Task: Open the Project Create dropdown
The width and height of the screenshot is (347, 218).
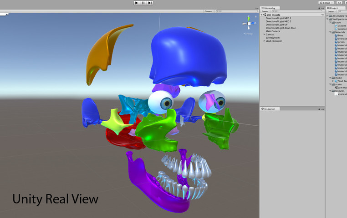Action: coord(331,11)
